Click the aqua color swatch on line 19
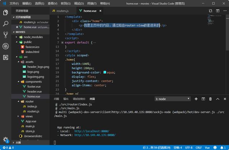Viewport: 229px width, 150px height. tap(105, 72)
